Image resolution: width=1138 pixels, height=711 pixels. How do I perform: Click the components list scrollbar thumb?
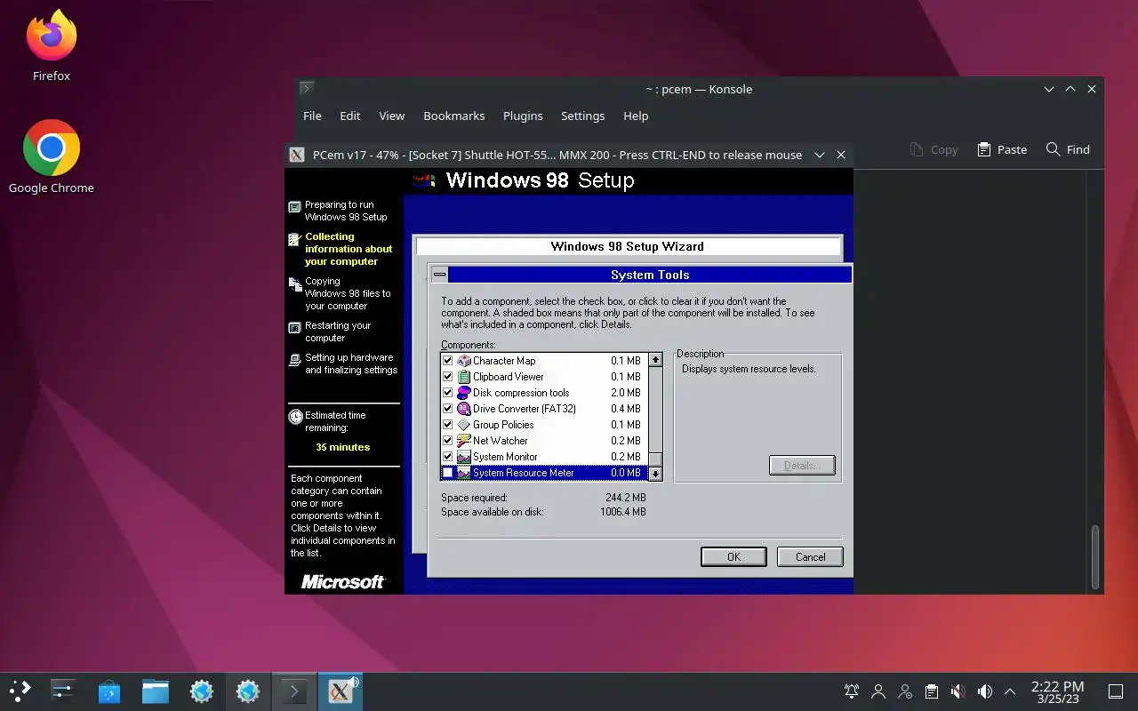655,459
